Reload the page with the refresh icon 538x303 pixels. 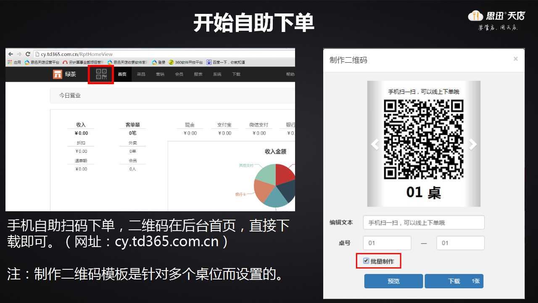(x=28, y=54)
